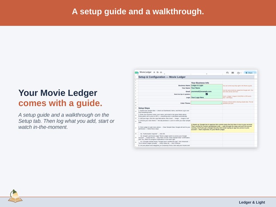Click the yellow Heads up notice cell

click(222, 128)
